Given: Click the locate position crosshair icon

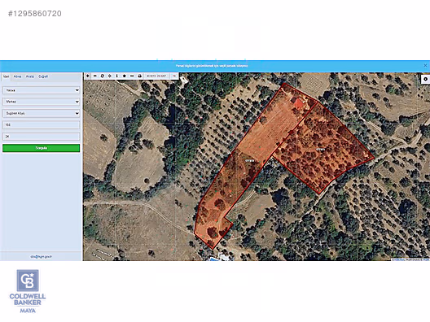Looking at the screenshot, I should pos(110,76).
